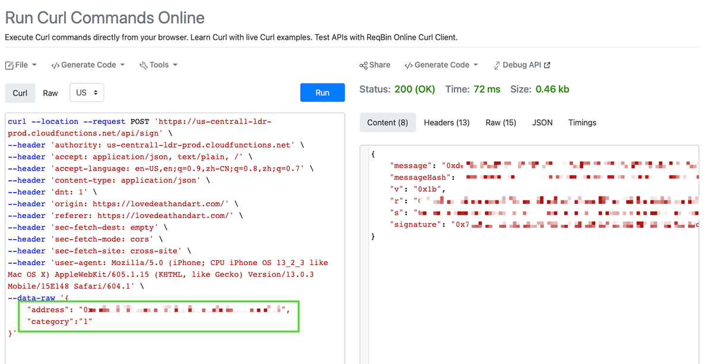Switch to Raw input mode
This screenshot has height=364, width=712.
(50, 93)
